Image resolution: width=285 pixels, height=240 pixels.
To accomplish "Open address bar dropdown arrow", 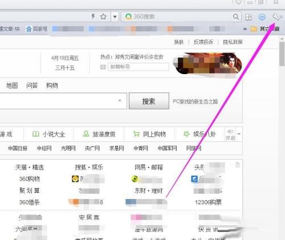I will [x=115, y=17].
